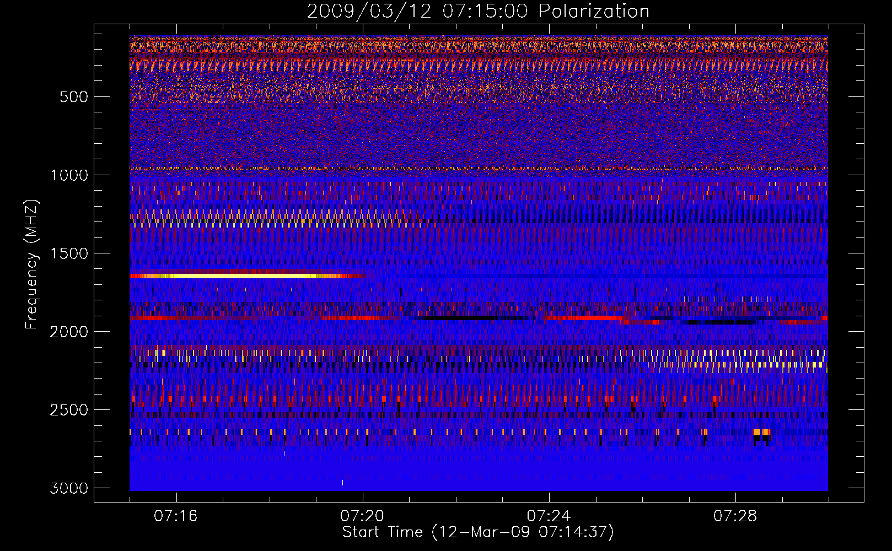Screen dimensions: 892x551
Task: Click the 1500 frequency tick label
Action: coord(69,253)
